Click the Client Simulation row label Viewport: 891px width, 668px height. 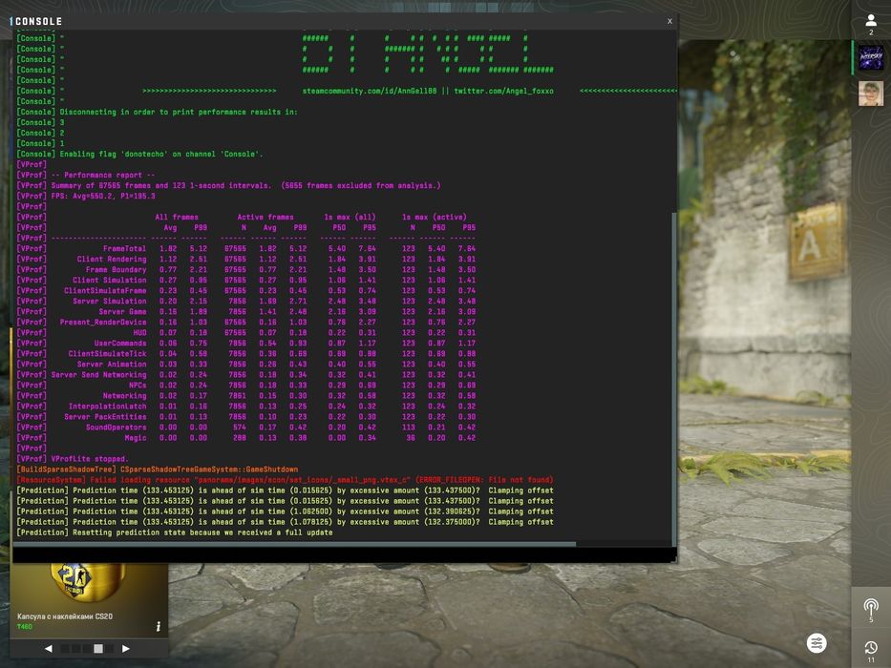[x=110, y=280]
